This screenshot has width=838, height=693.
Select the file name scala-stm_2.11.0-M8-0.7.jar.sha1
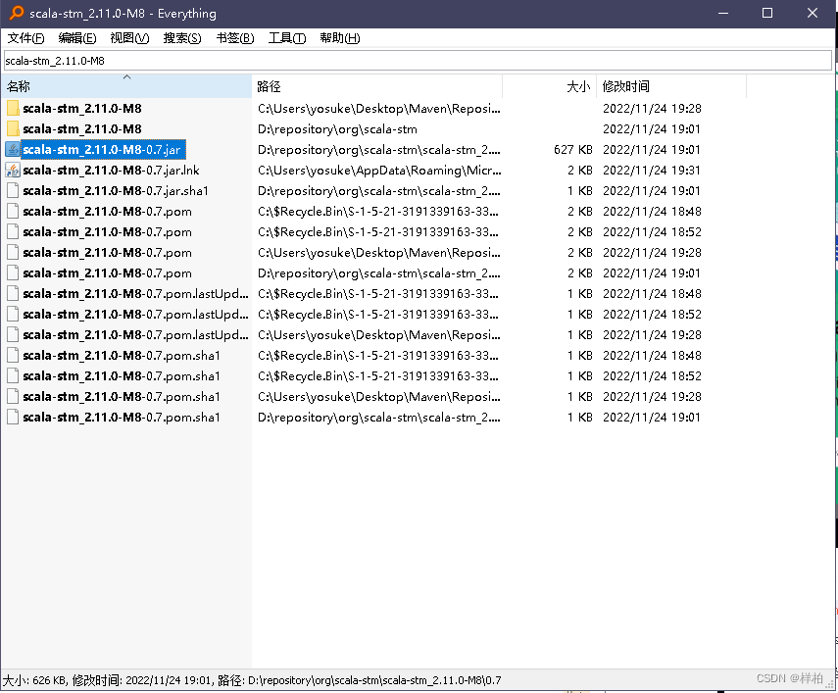116,191
